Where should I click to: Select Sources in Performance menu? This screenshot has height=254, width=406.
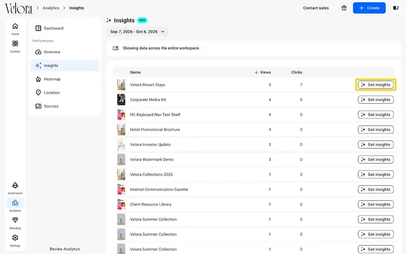tap(65, 106)
